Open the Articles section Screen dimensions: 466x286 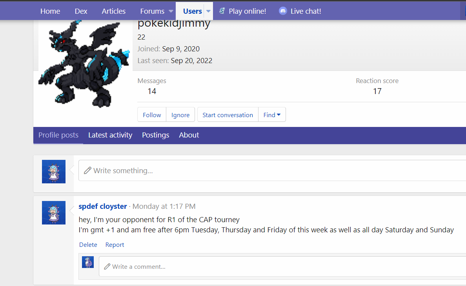coord(113,11)
